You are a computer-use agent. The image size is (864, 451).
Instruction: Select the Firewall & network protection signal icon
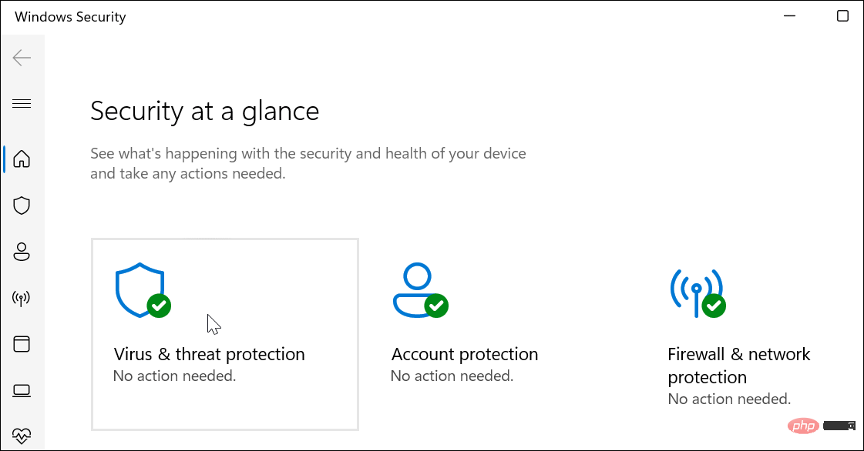point(22,298)
